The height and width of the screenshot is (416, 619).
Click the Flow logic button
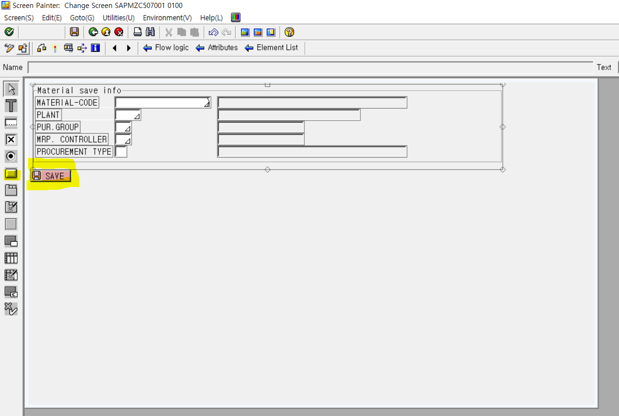(166, 48)
